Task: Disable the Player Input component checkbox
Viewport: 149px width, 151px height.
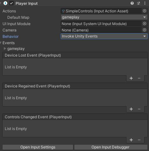Action: pos(11,3)
